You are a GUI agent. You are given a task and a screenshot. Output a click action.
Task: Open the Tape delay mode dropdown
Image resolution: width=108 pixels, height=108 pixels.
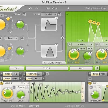click(11, 38)
